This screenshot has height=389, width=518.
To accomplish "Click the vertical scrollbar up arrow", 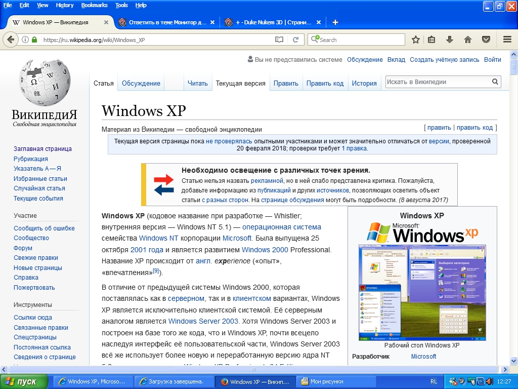I will pyautogui.click(x=514, y=54).
